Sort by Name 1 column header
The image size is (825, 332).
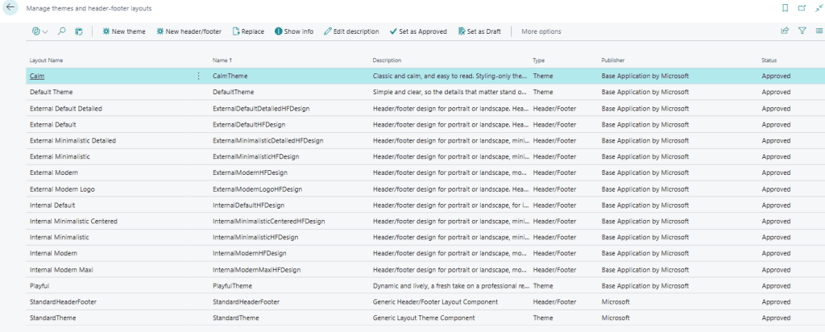222,60
